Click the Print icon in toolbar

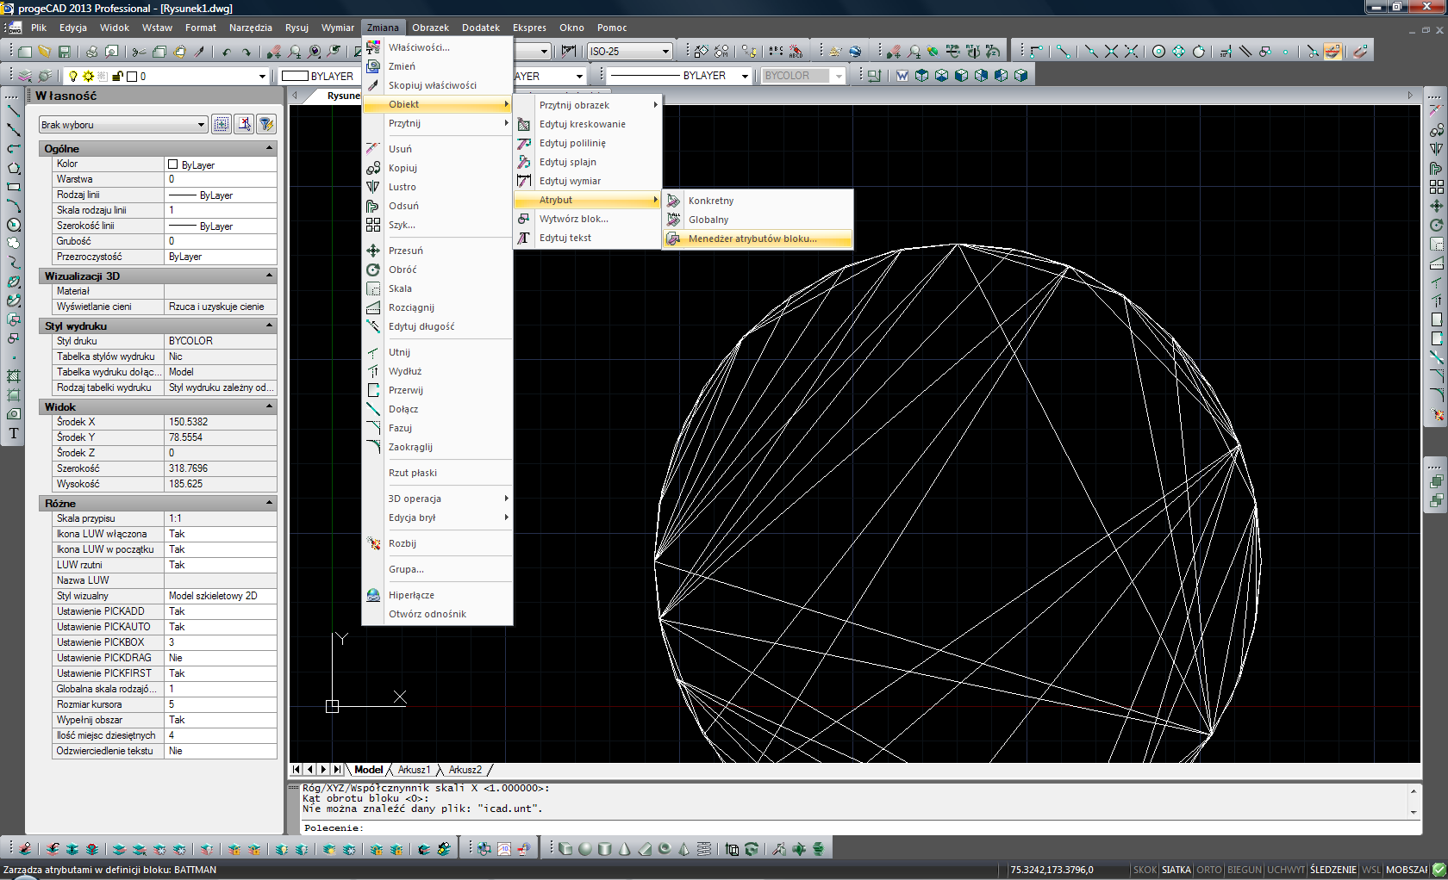(x=91, y=52)
